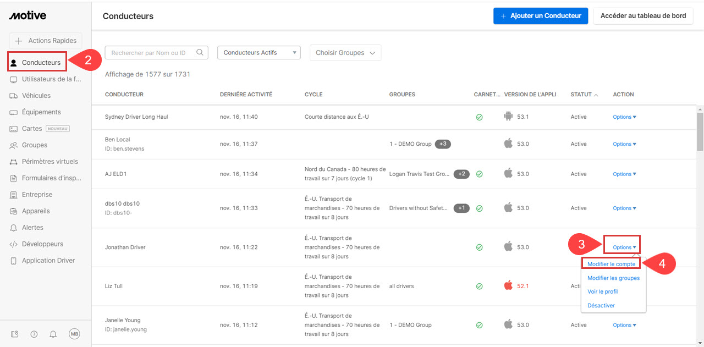
Task: Click driver name Janelle Young
Action: pos(123,320)
